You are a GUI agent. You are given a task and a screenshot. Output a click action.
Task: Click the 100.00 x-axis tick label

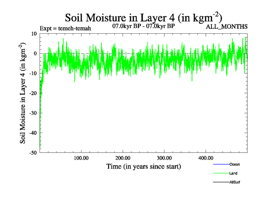pyautogui.click(x=81, y=158)
